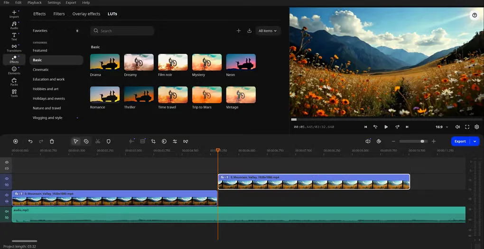Open the Export menu in menu bar

point(71,2)
